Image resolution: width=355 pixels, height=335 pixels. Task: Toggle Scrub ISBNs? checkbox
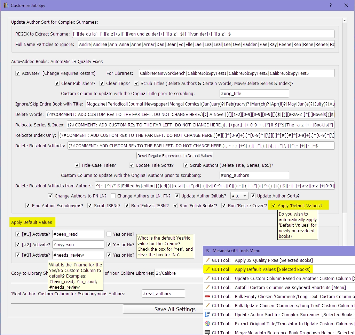tap(90, 205)
